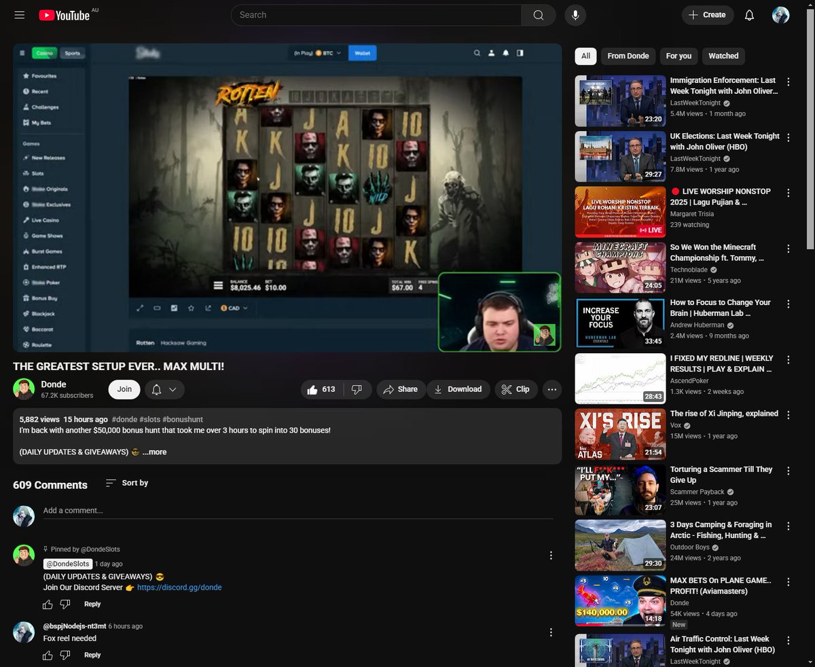The image size is (815, 667).
Task: Like the video with thumbs up
Action: click(321, 389)
